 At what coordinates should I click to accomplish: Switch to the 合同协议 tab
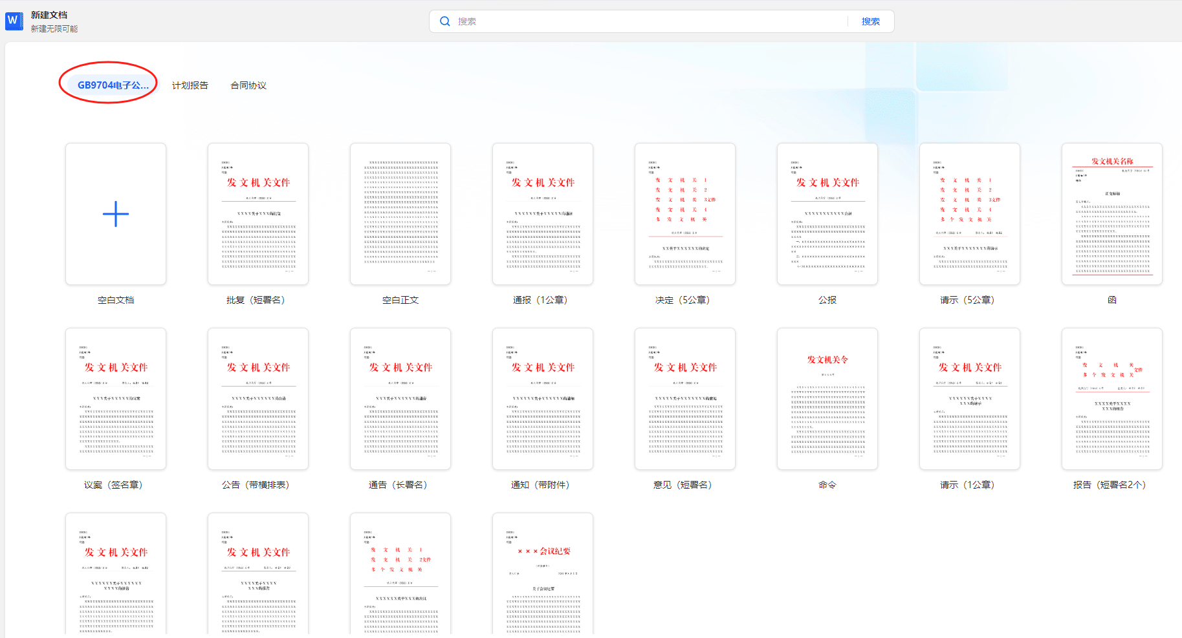coord(248,85)
